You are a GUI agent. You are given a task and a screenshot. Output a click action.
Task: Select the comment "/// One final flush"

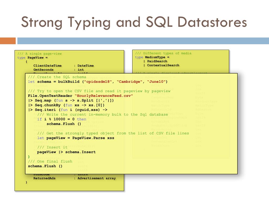click(x=50, y=161)
